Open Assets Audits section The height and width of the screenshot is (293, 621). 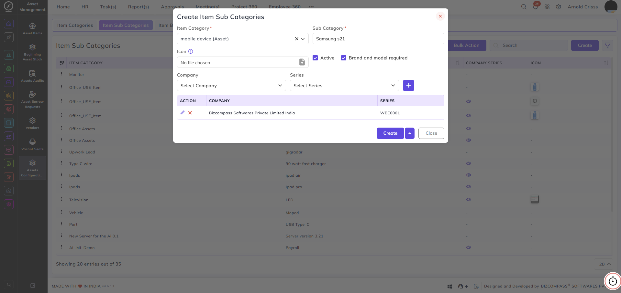pos(32,76)
